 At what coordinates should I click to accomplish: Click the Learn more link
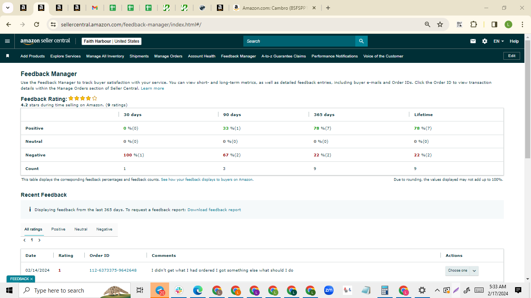pyautogui.click(x=152, y=88)
